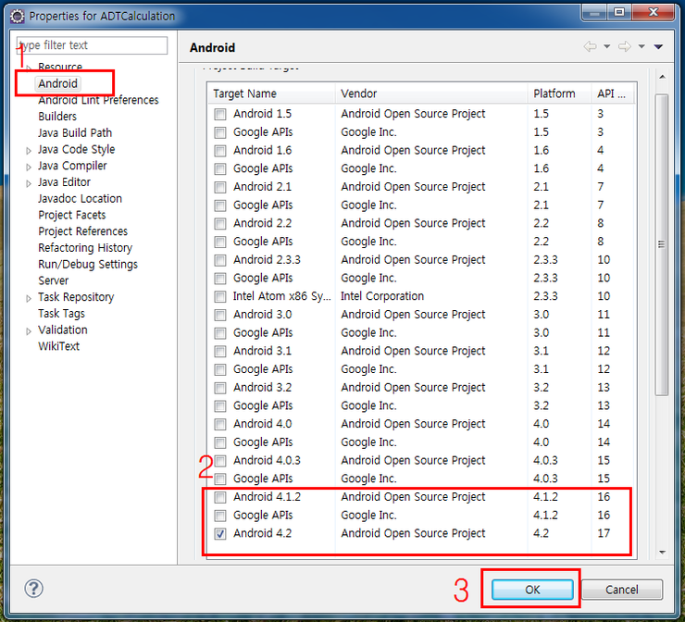
Task: Check the Android 2.2 target checkbox
Action: [x=220, y=224]
